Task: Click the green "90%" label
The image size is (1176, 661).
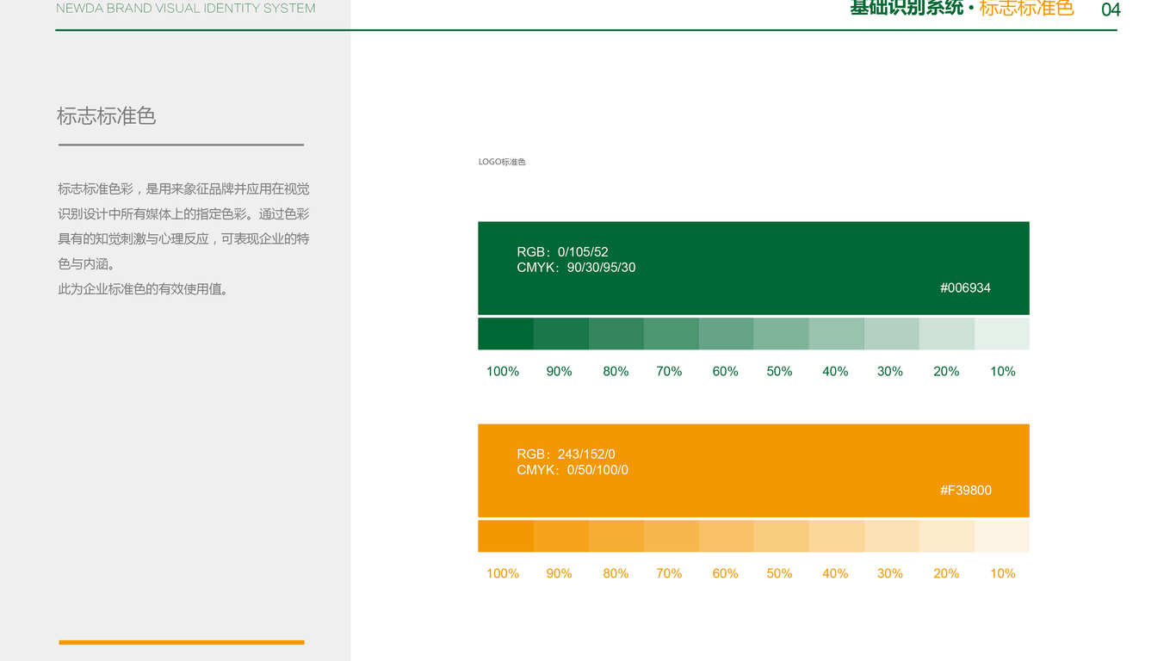Action: 560,372
